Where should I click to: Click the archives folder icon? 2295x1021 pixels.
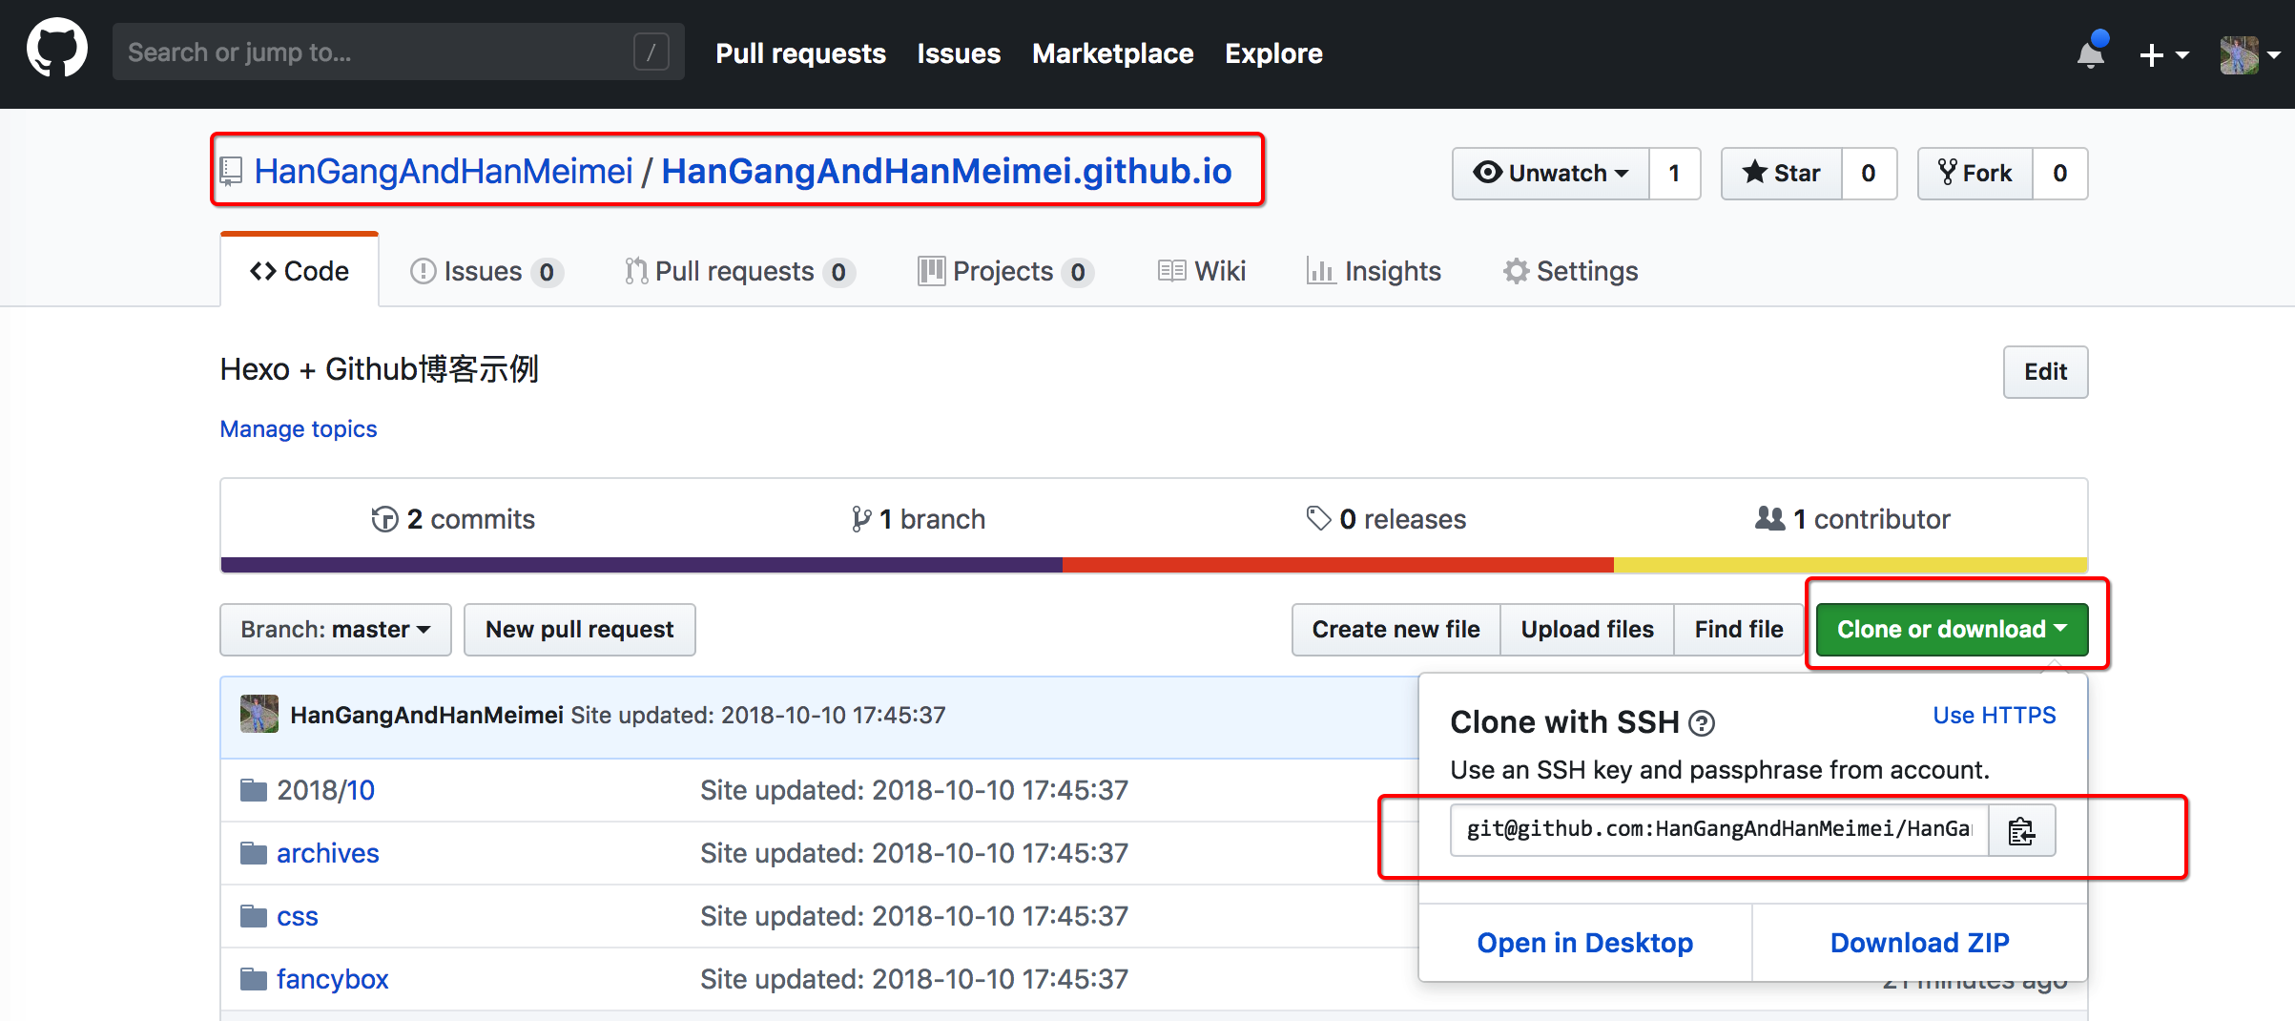253,853
